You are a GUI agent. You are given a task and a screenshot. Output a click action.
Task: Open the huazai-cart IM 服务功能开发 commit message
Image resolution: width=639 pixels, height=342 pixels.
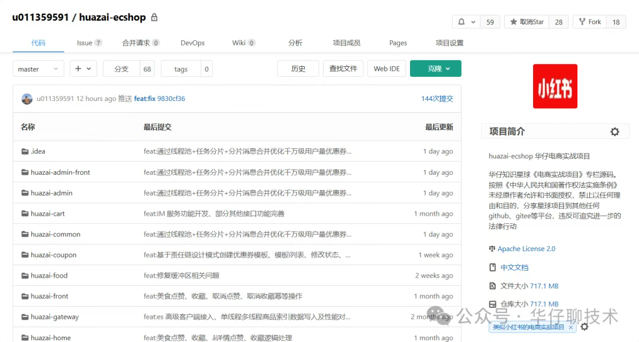click(214, 213)
